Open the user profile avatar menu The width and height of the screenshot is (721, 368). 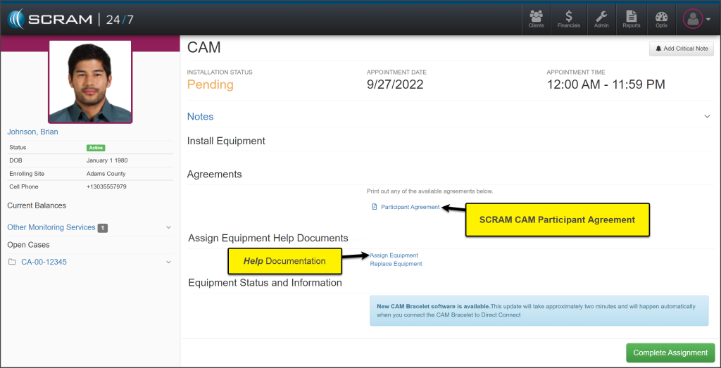point(696,19)
